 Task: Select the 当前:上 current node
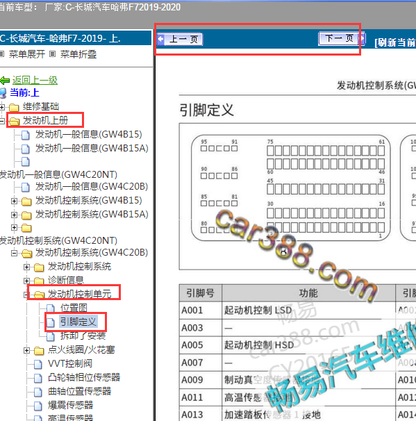[x=24, y=92]
